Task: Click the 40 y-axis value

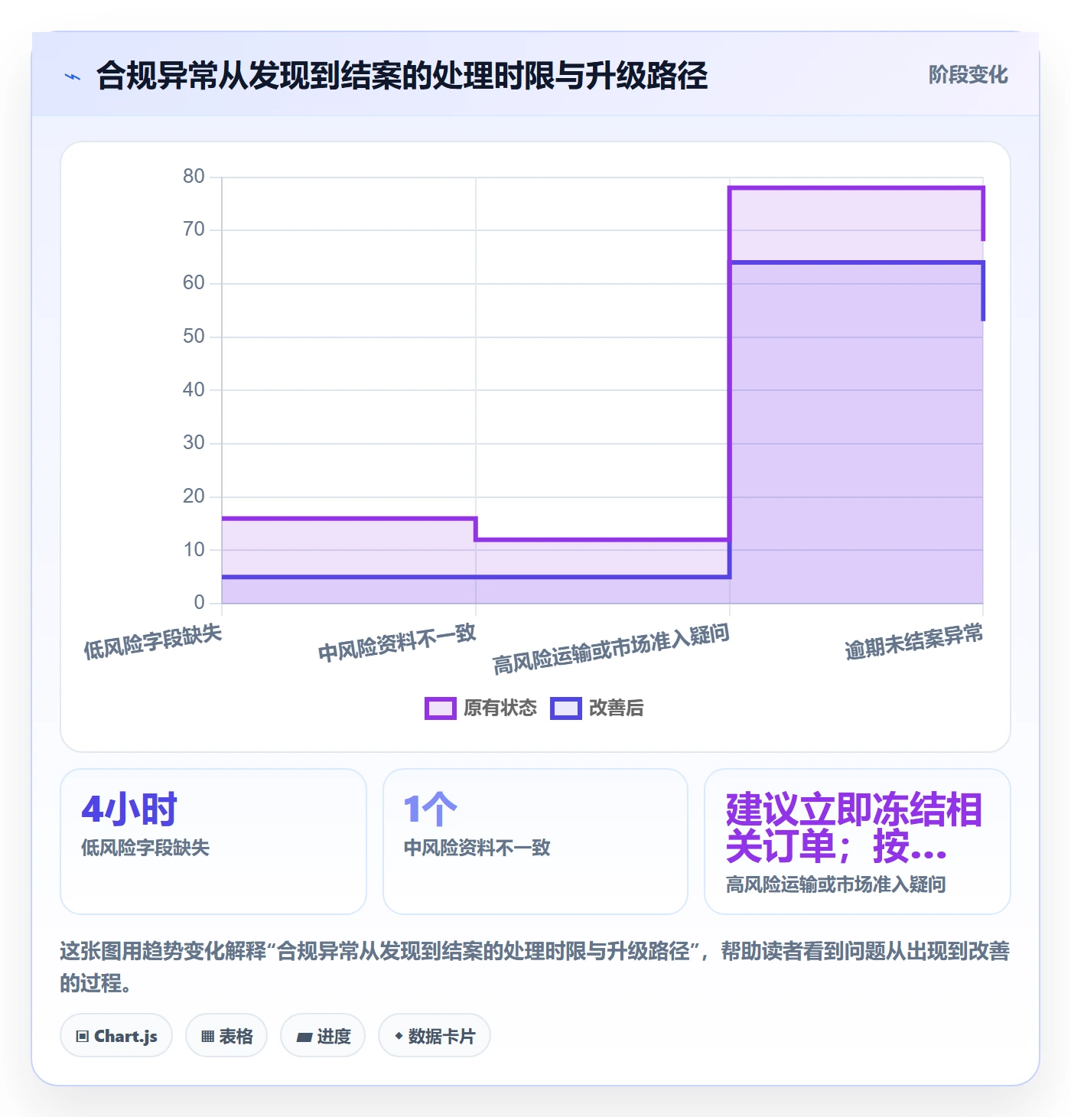Action: [194, 390]
